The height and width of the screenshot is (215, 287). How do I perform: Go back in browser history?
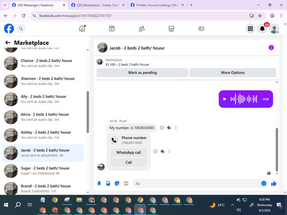click(6, 15)
